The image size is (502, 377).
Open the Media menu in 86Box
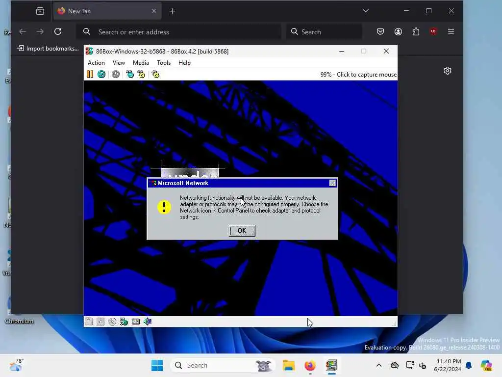click(x=141, y=63)
